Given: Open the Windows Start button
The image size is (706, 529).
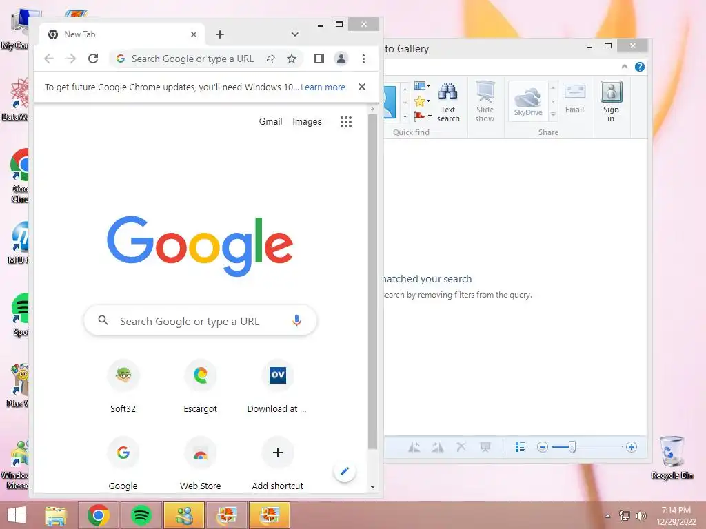Looking at the screenshot, I should [17, 515].
